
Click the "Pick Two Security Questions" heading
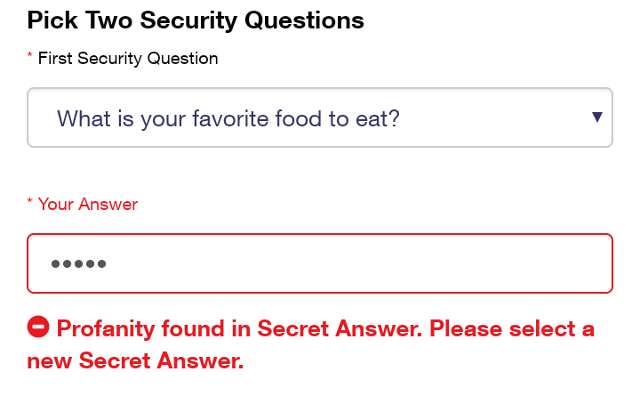click(196, 20)
